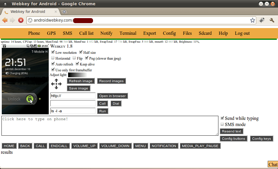The height and width of the screenshot is (169, 278).
Task: Open the Phone menu item
Action: 34,33
